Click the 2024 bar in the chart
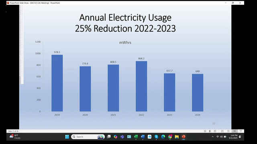 pos(198,93)
